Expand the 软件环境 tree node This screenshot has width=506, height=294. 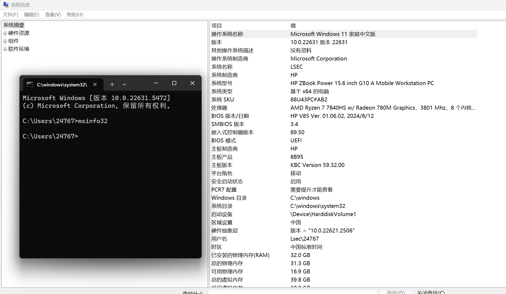(5, 49)
